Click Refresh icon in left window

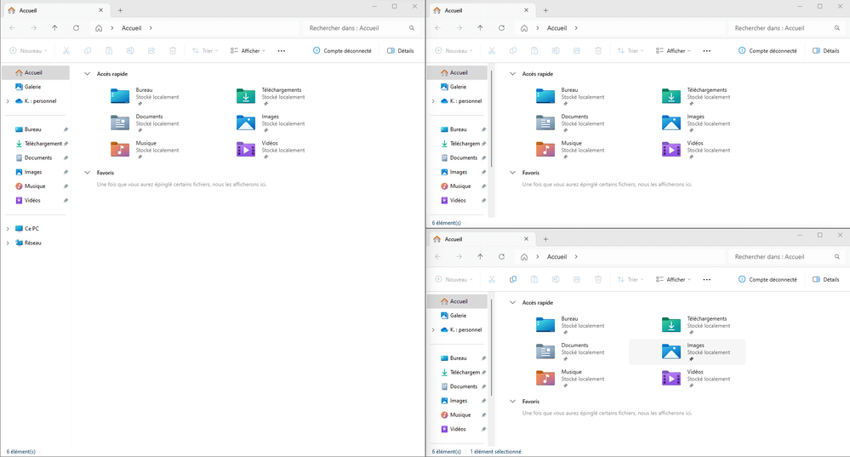tap(76, 27)
